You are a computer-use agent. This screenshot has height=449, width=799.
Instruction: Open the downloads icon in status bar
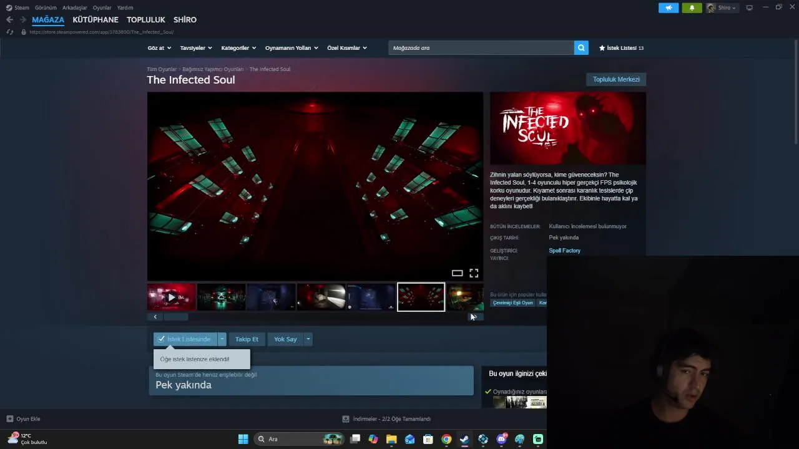[x=346, y=419]
